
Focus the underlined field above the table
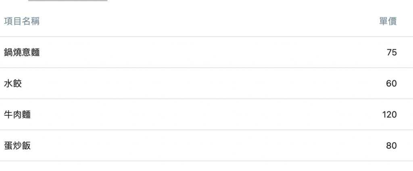[68, 0]
